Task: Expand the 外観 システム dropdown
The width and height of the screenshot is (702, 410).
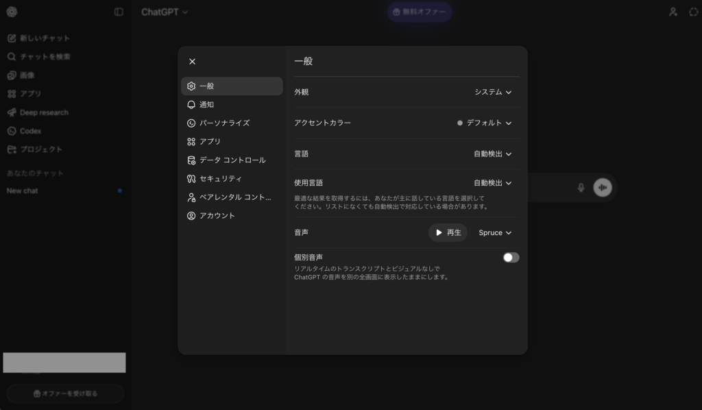Action: [x=493, y=92]
